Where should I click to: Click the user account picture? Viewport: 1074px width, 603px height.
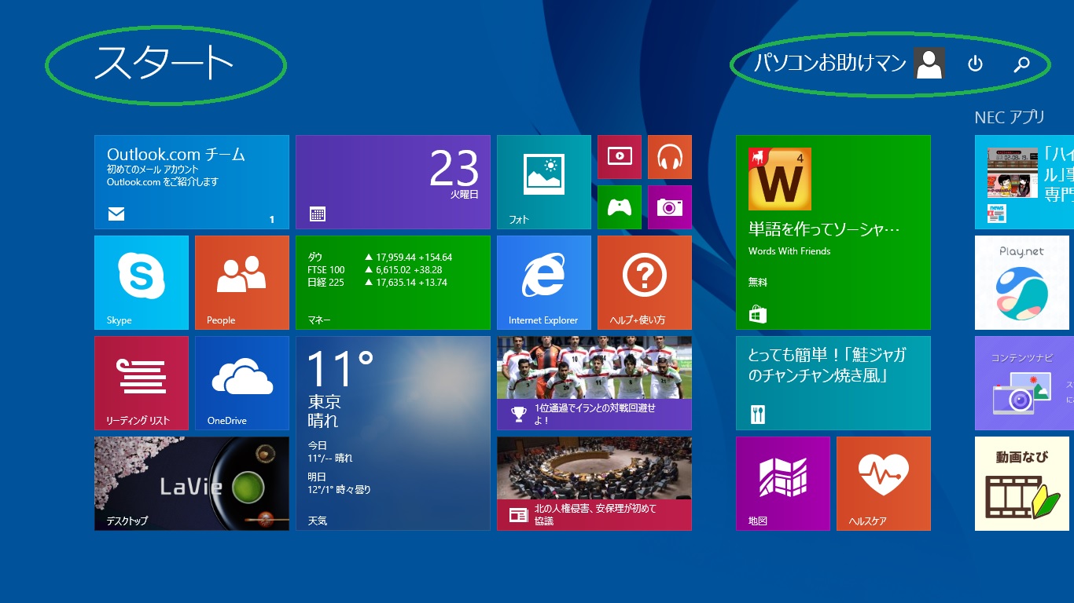point(929,63)
